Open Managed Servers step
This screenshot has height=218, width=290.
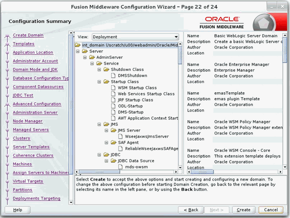31,130
